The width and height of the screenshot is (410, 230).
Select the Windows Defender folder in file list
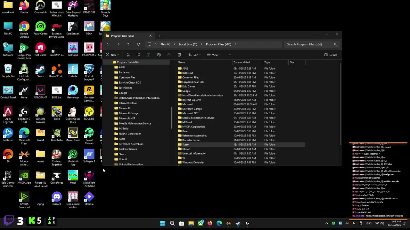coord(240,162)
